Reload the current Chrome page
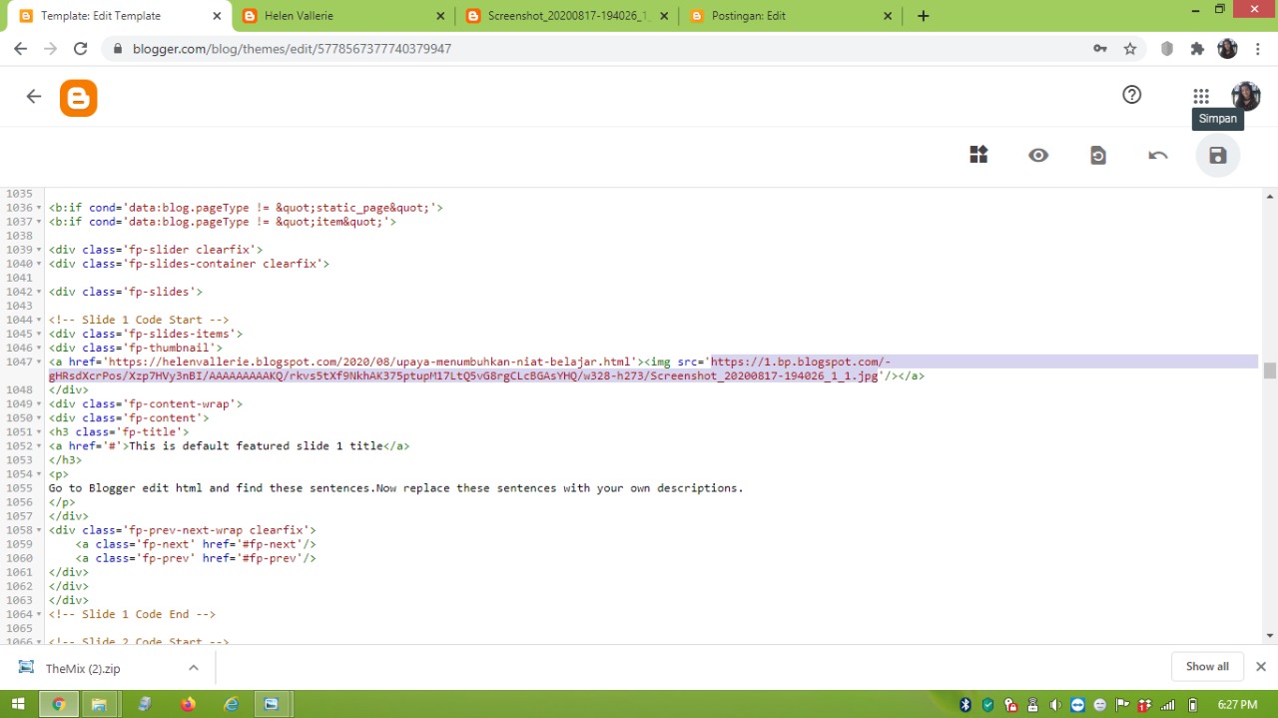The image size is (1278, 718). pos(81,48)
